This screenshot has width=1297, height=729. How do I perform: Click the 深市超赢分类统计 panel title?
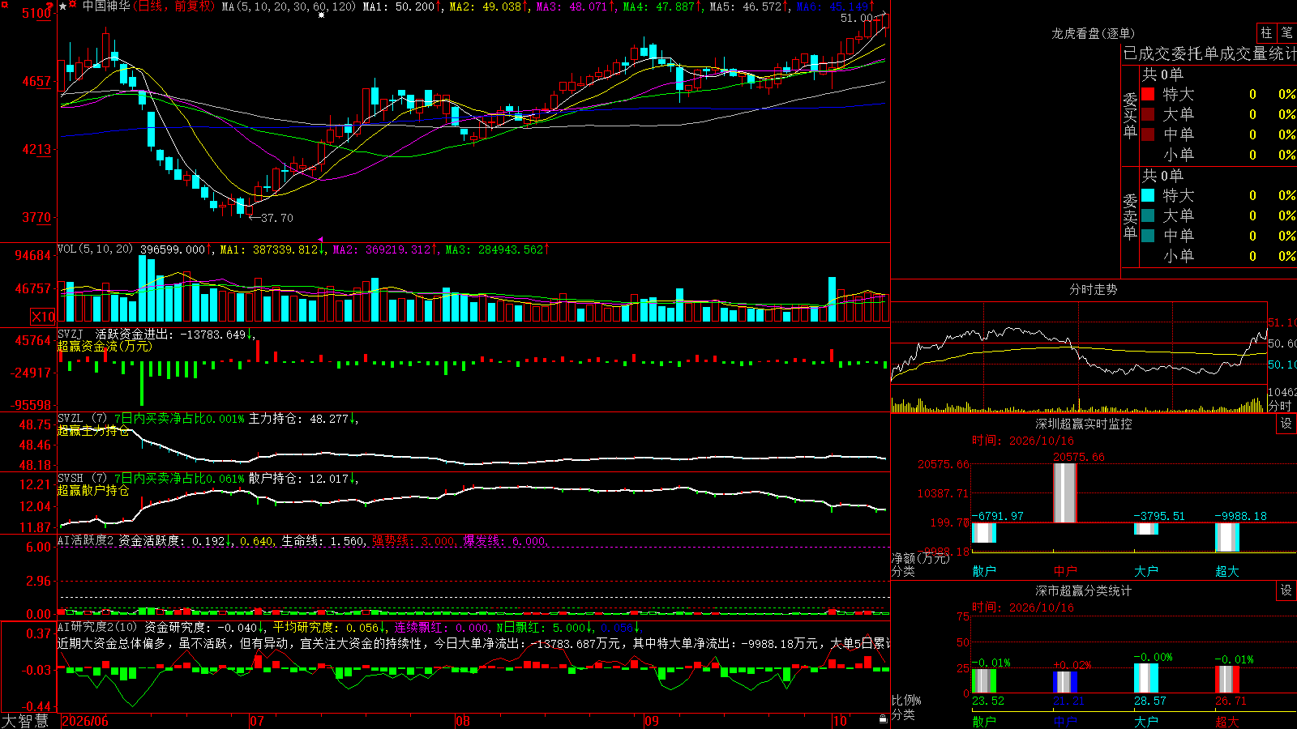[1083, 591]
